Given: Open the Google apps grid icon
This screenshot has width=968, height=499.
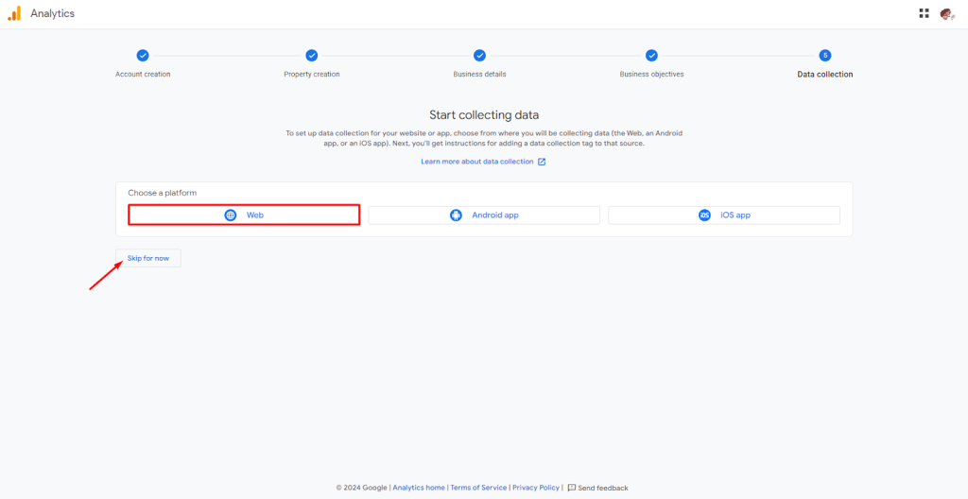Looking at the screenshot, I should 924,13.
